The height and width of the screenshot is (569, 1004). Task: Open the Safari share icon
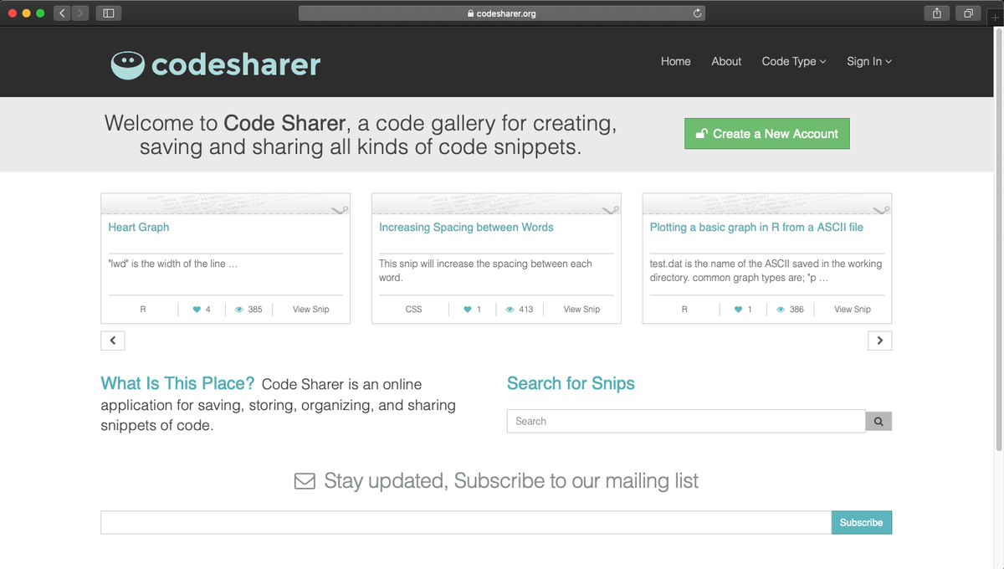[937, 13]
